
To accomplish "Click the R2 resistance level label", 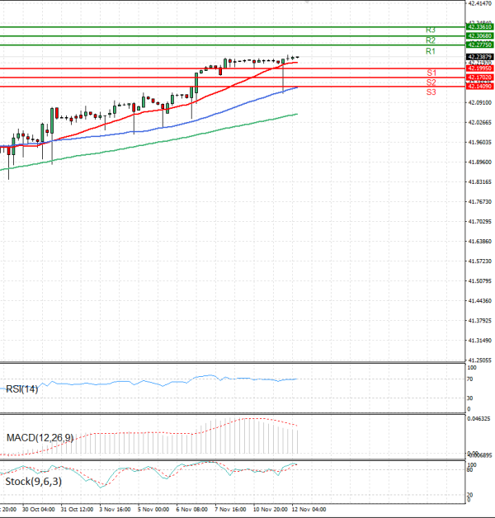I will coord(431,40).
